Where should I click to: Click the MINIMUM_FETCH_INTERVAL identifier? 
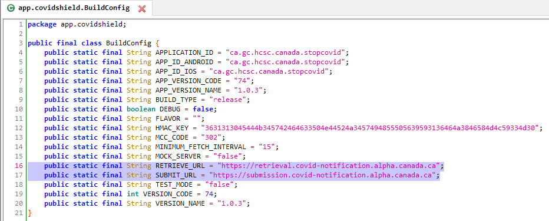click(x=201, y=147)
